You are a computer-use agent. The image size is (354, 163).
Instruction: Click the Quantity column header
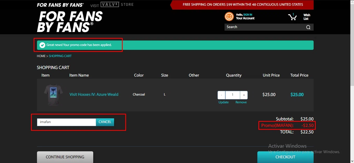[x=234, y=75]
